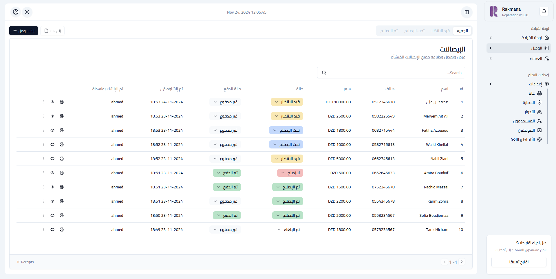Select the تم الإصلاح filter tab
Viewport: 556px width, 279px height.
point(389,31)
